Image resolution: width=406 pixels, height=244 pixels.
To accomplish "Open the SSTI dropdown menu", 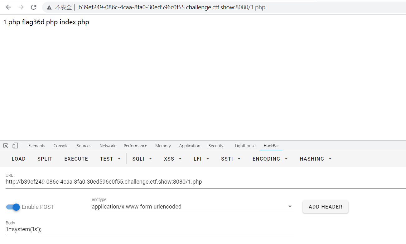I will tap(231, 159).
